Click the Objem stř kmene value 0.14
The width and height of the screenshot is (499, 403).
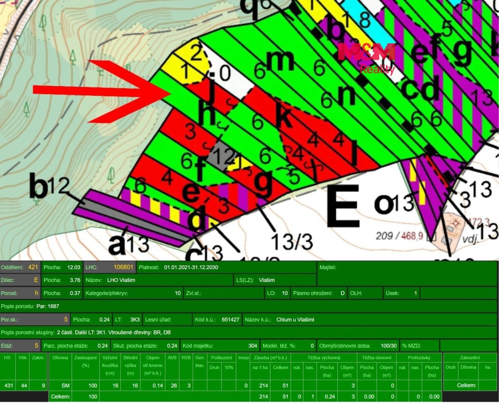pos(158,385)
